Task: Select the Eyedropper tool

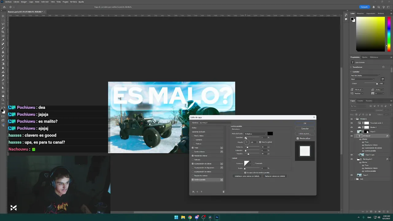Action: (3, 40)
